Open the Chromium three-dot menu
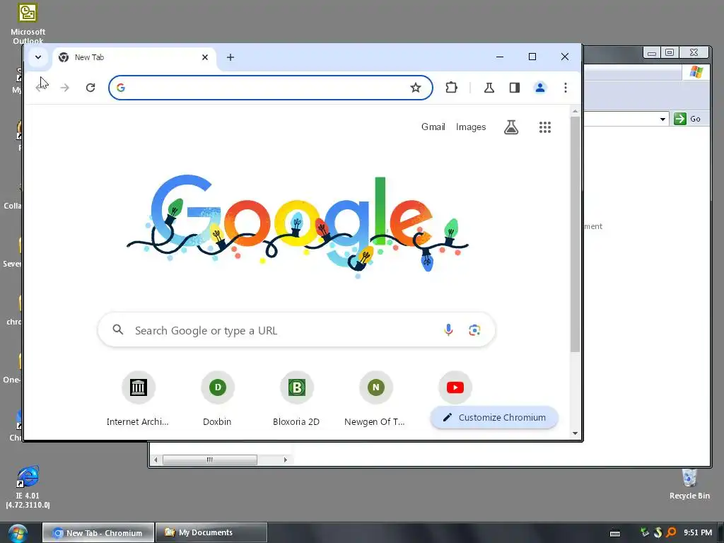Image resolution: width=724 pixels, height=543 pixels. pos(565,88)
